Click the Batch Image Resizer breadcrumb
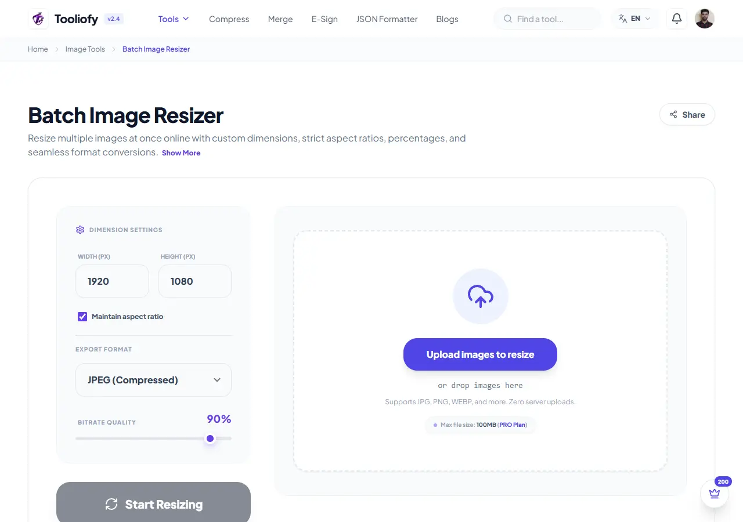 click(x=156, y=49)
